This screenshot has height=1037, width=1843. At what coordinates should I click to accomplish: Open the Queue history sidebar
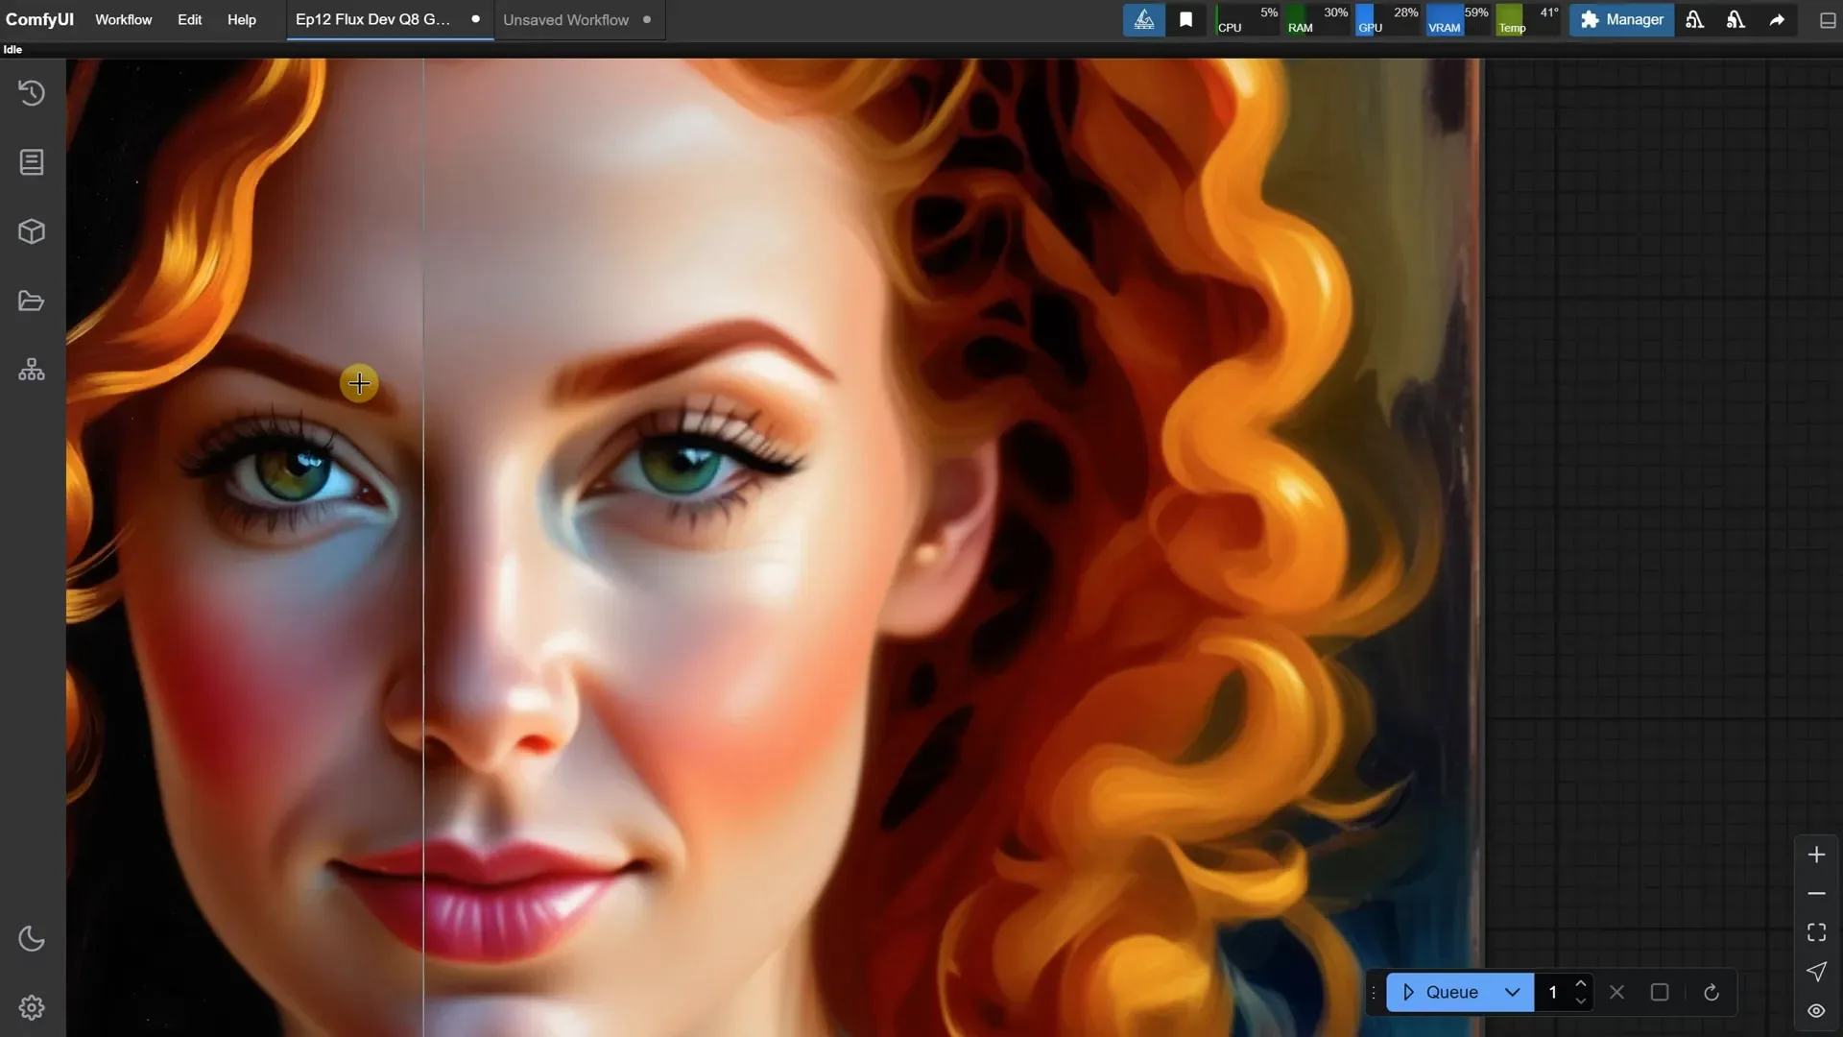point(32,93)
